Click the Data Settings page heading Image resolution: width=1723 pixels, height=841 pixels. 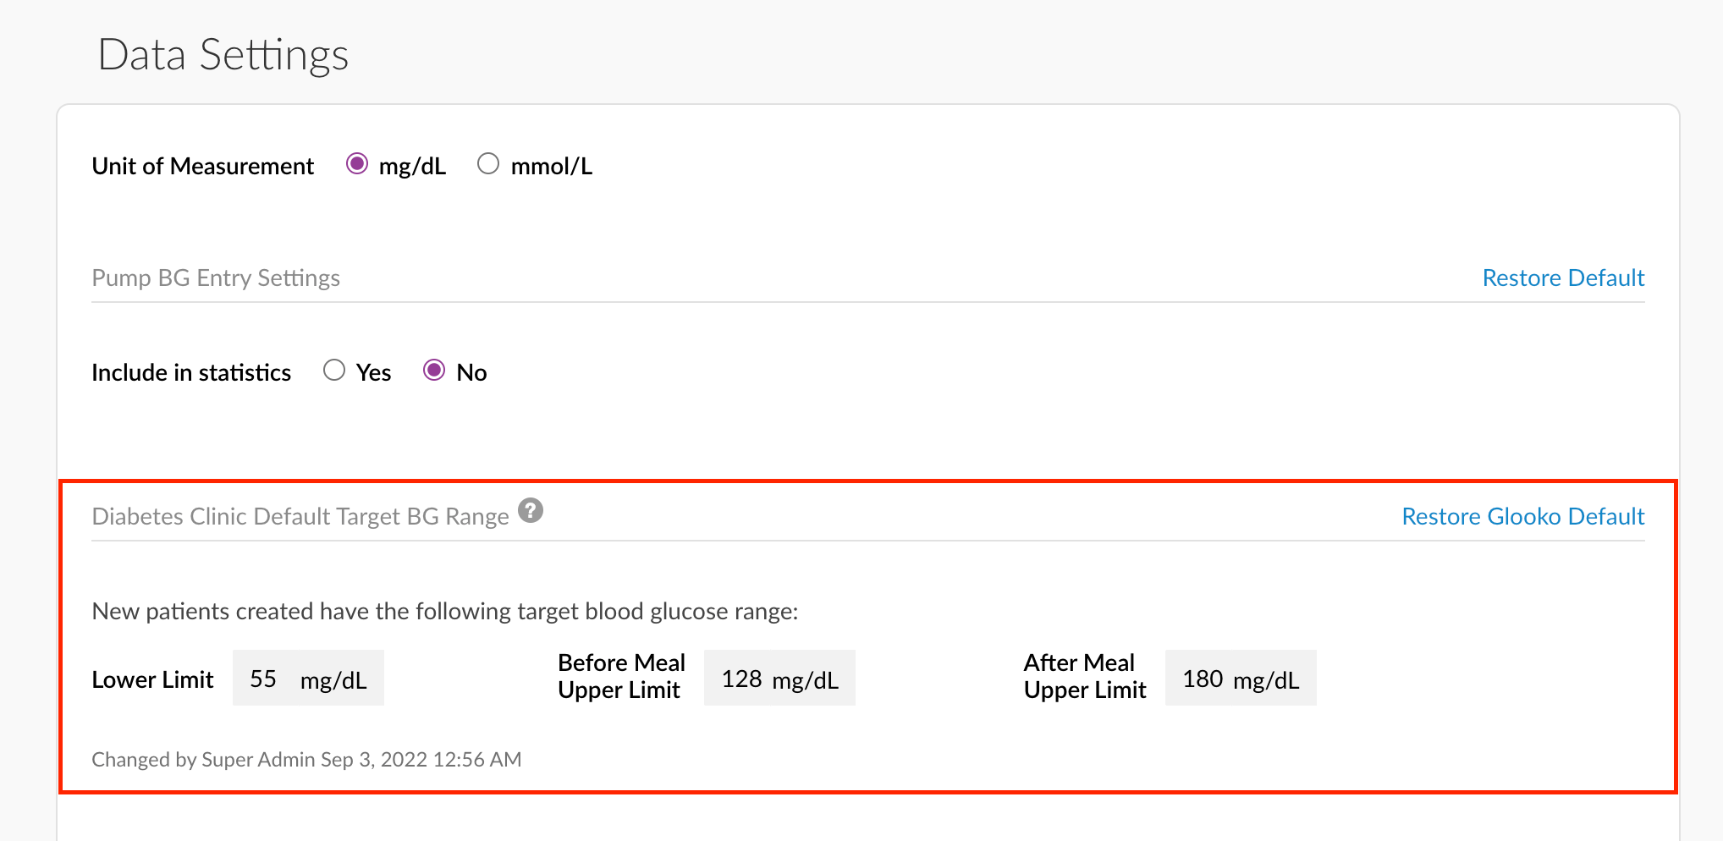(223, 54)
